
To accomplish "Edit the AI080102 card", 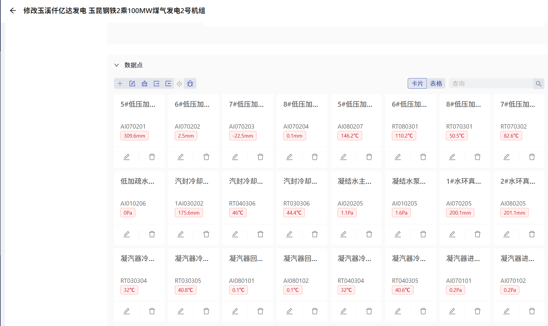I will pos(289,311).
